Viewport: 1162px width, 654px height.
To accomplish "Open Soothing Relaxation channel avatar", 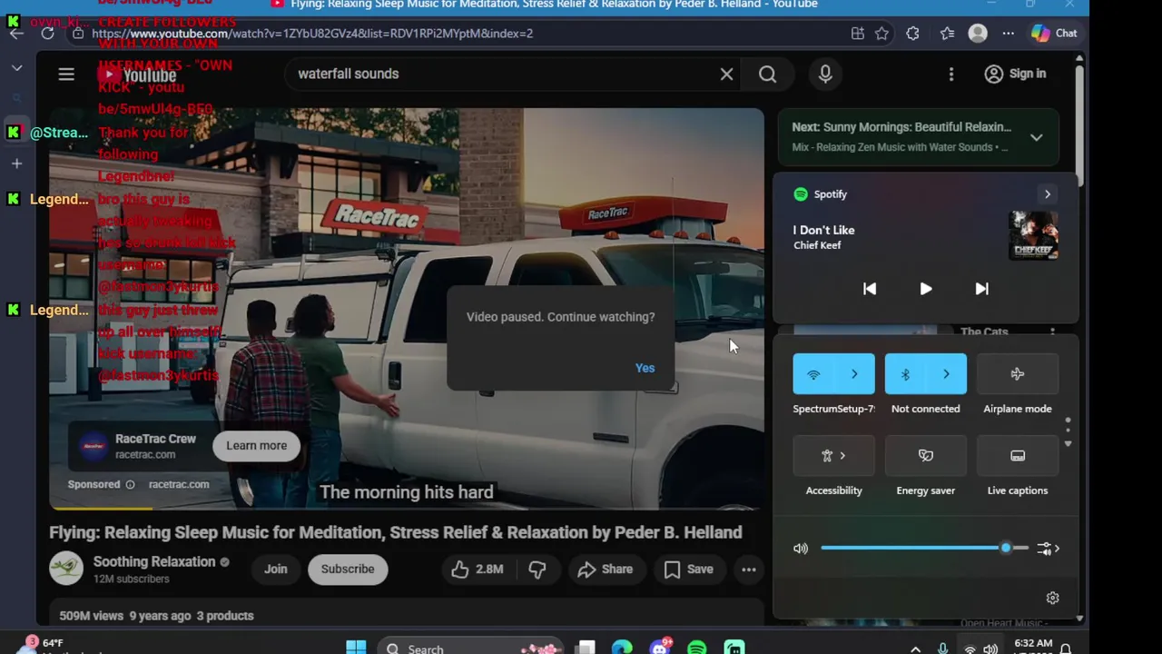I will click(66, 569).
